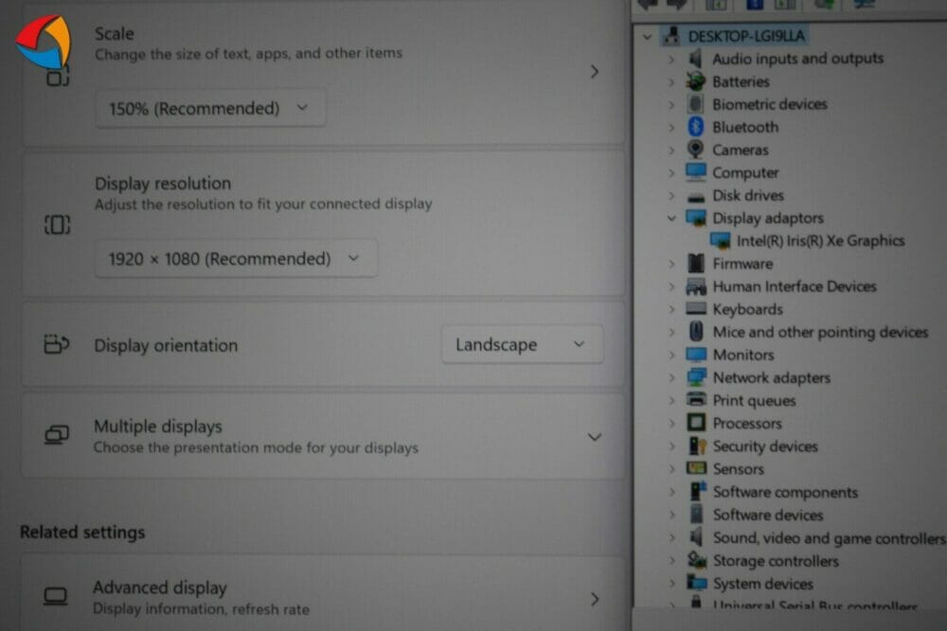Expand the Multiple displays section chevron
The width and height of the screenshot is (947, 631).
pos(595,437)
